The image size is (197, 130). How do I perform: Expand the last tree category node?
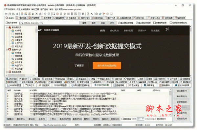(x=7, y=72)
